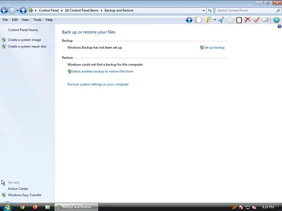Open file explorer from the taskbar

[47, 207]
